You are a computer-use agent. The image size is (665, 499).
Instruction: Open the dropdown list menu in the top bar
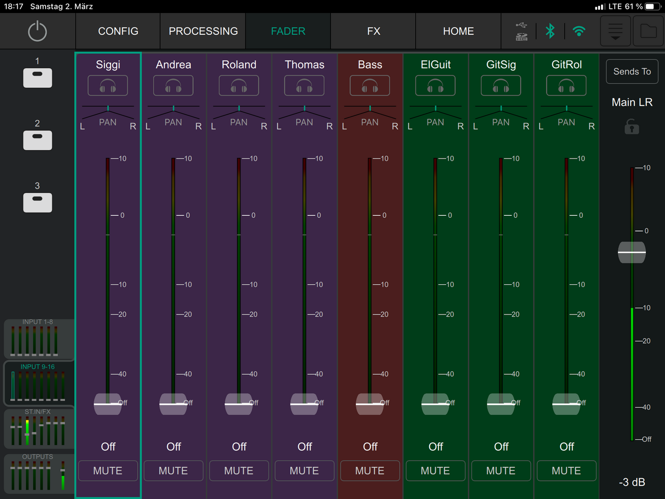(616, 31)
